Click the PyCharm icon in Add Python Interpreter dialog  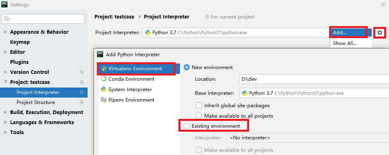pyautogui.click(x=100, y=54)
